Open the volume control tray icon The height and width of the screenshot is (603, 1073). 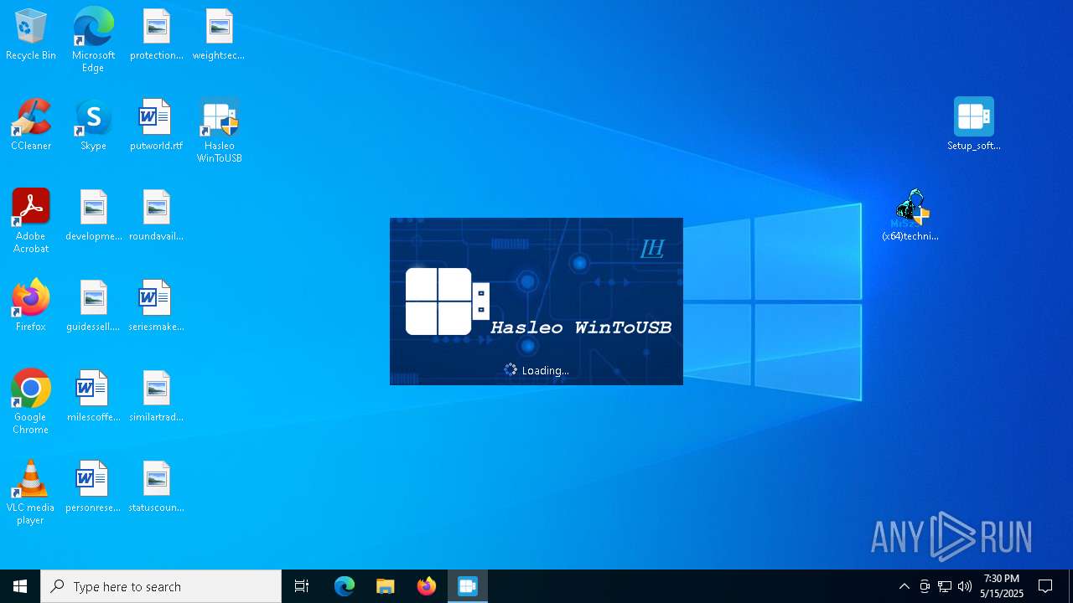965,586
